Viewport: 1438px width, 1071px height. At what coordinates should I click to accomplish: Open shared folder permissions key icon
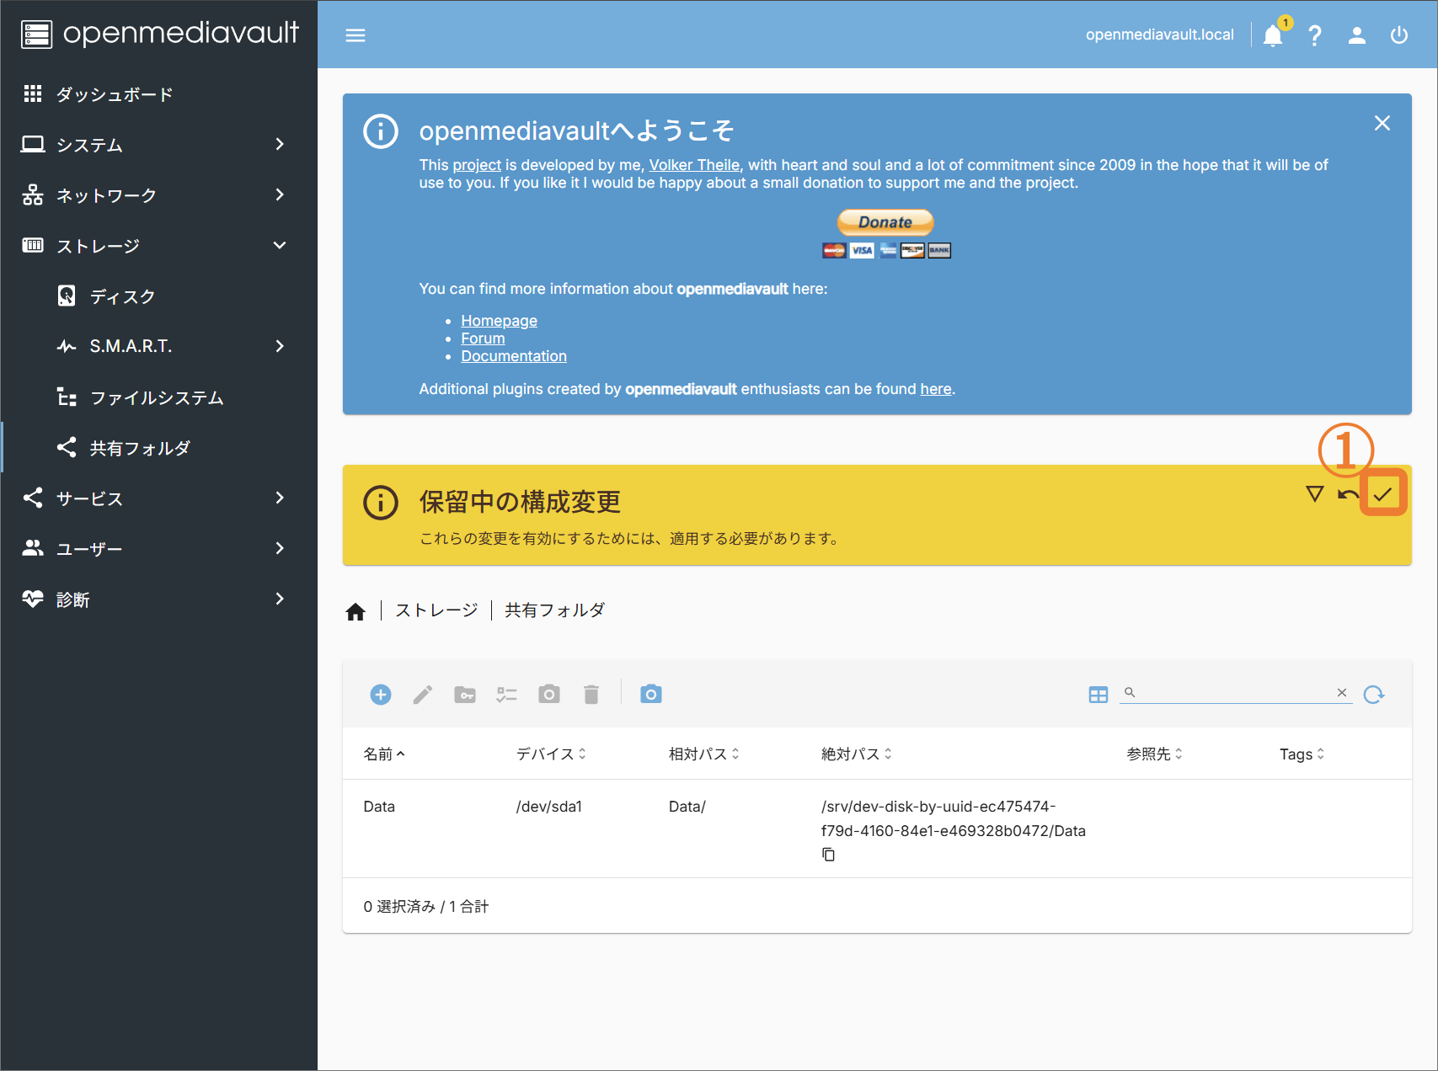(x=465, y=695)
